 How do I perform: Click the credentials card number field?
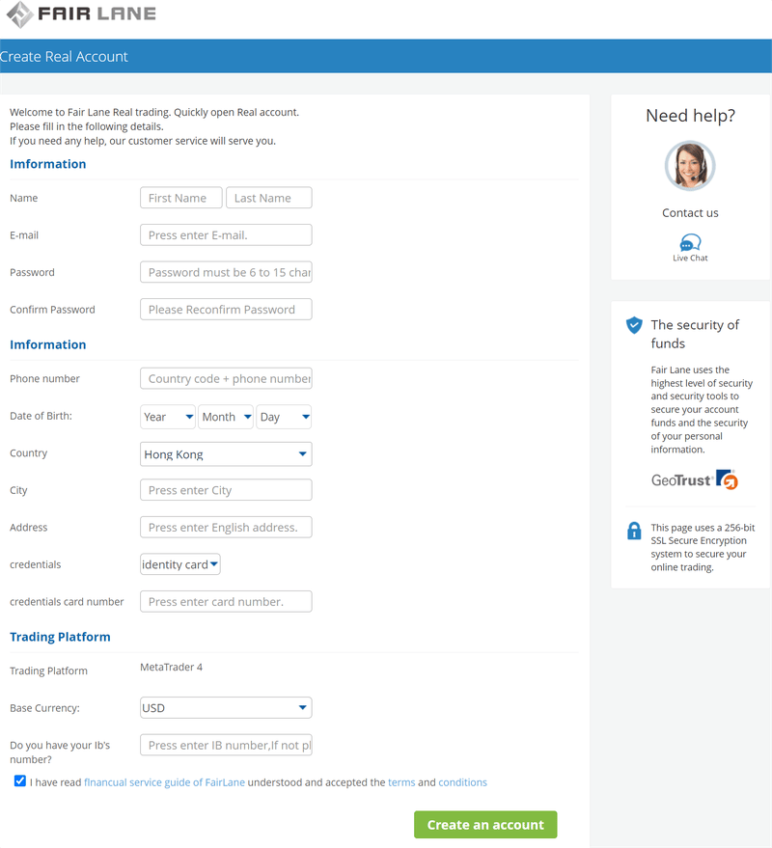click(226, 601)
